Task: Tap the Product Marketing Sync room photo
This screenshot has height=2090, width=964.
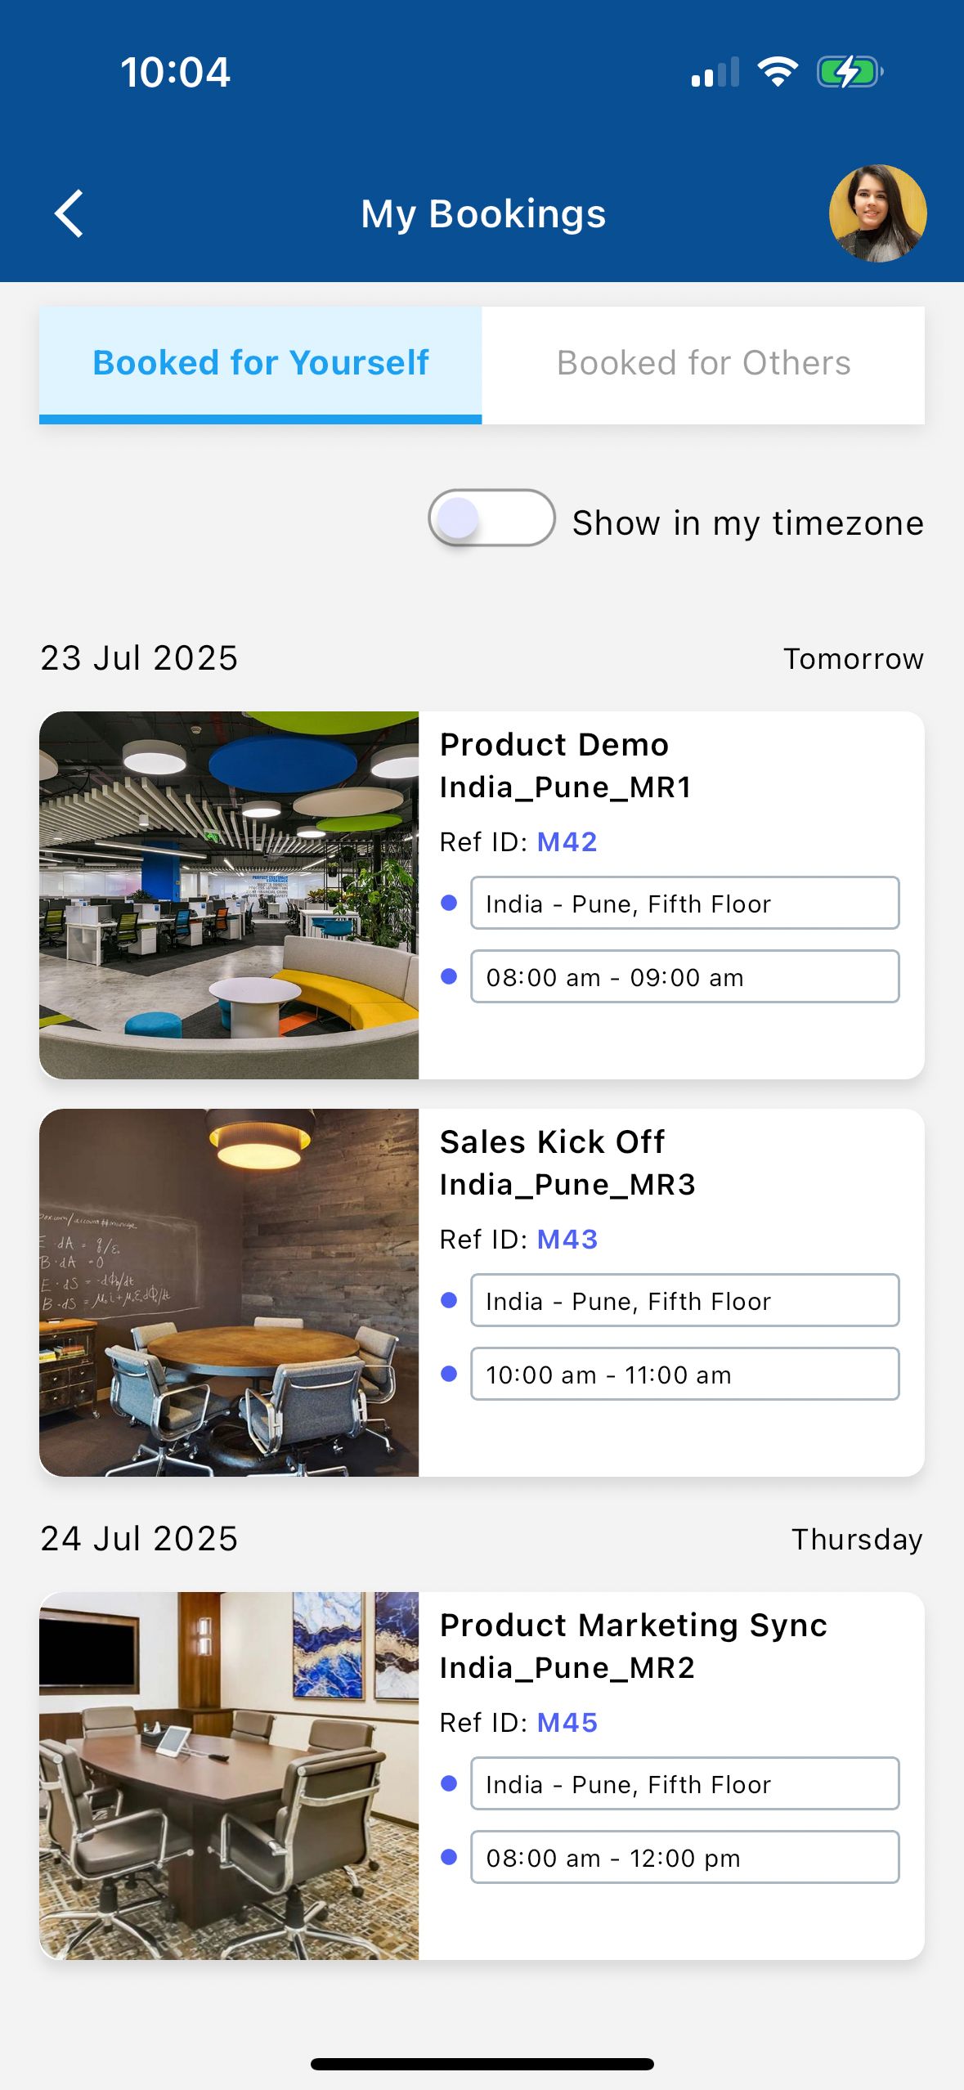Action: pos(229,1775)
